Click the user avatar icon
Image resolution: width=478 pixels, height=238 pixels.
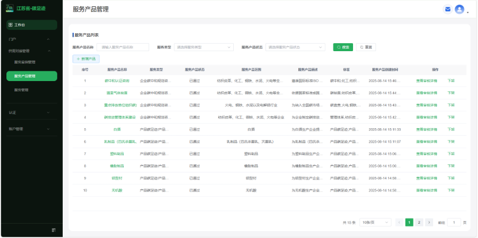[459, 9]
